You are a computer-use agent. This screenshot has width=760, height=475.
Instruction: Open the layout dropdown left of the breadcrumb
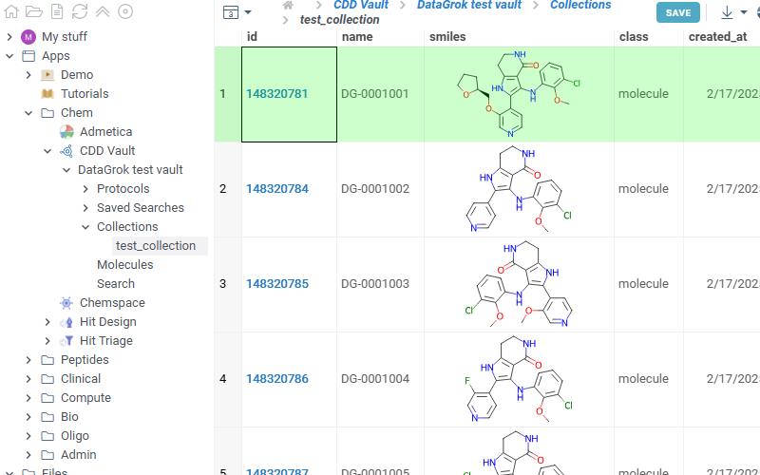[x=237, y=12]
